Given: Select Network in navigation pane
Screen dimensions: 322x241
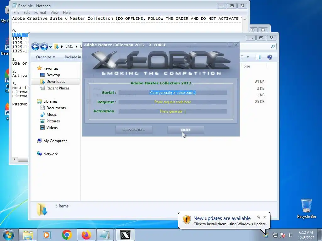Looking at the screenshot, I should (50, 154).
